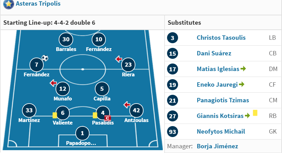Open Panagiotis Tzimas player profile
This screenshot has width=282, height=153.
(x=223, y=100)
